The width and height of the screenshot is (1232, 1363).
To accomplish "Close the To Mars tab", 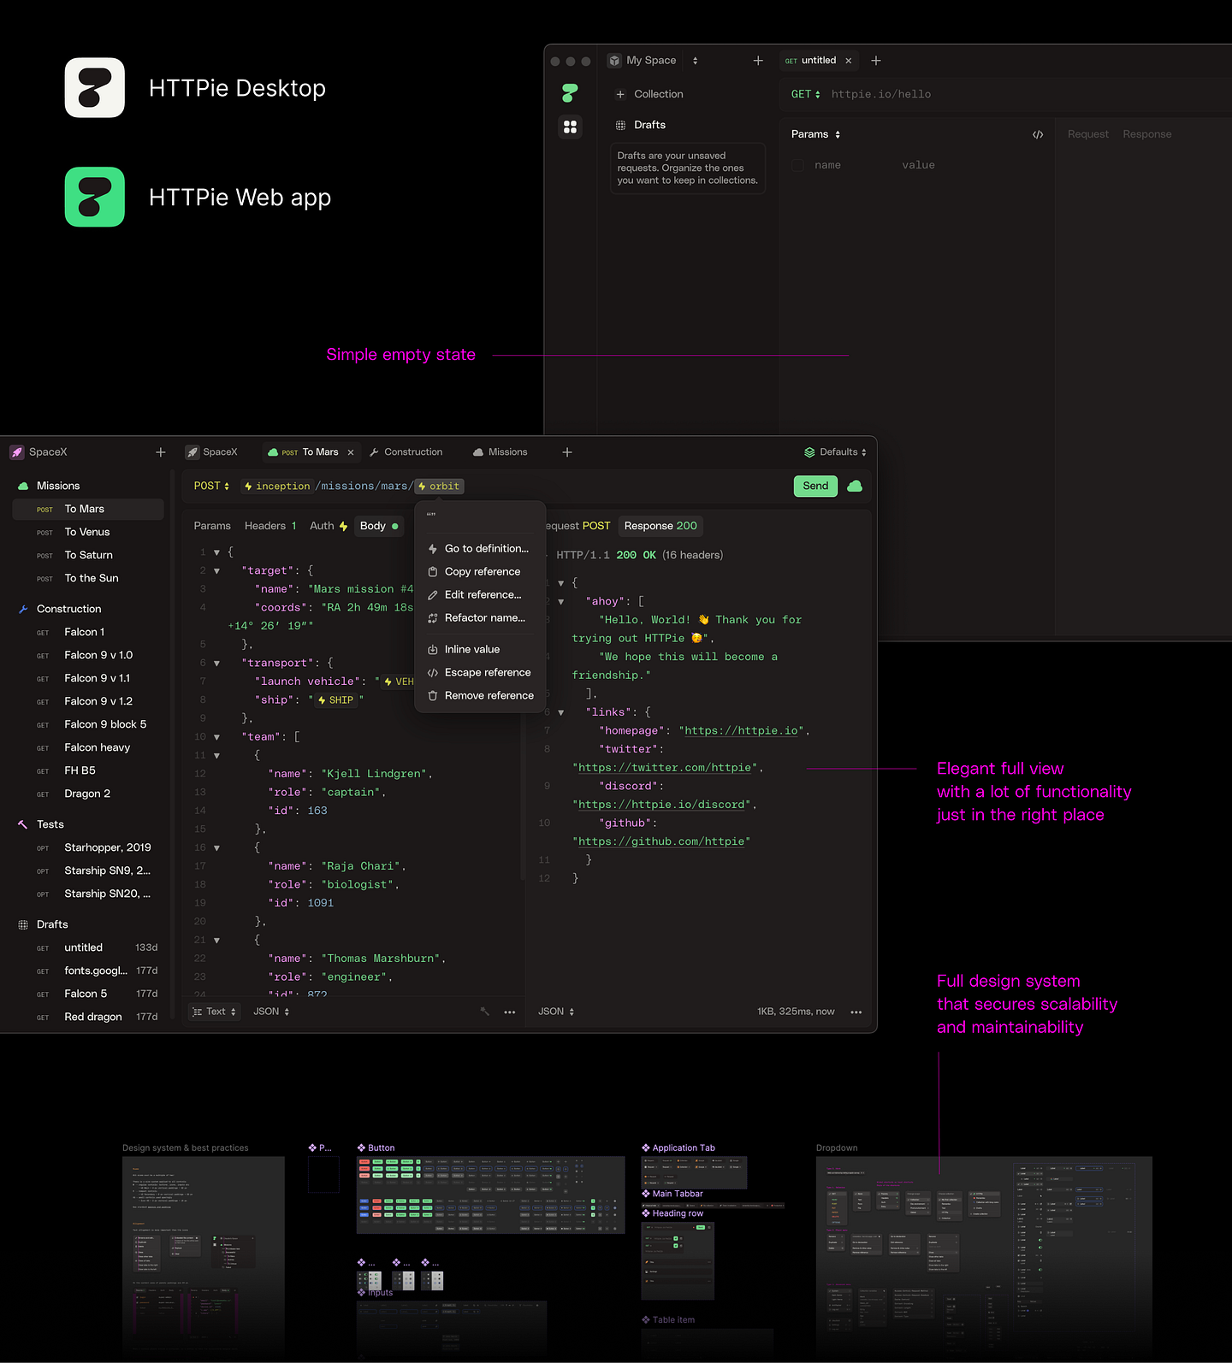I will (x=351, y=452).
